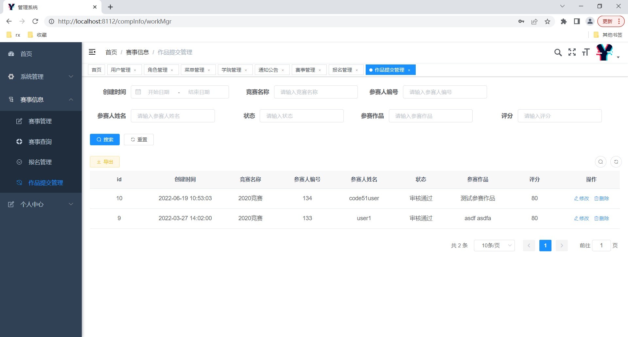Click the 重置 button
The height and width of the screenshot is (337, 628).
tap(139, 139)
